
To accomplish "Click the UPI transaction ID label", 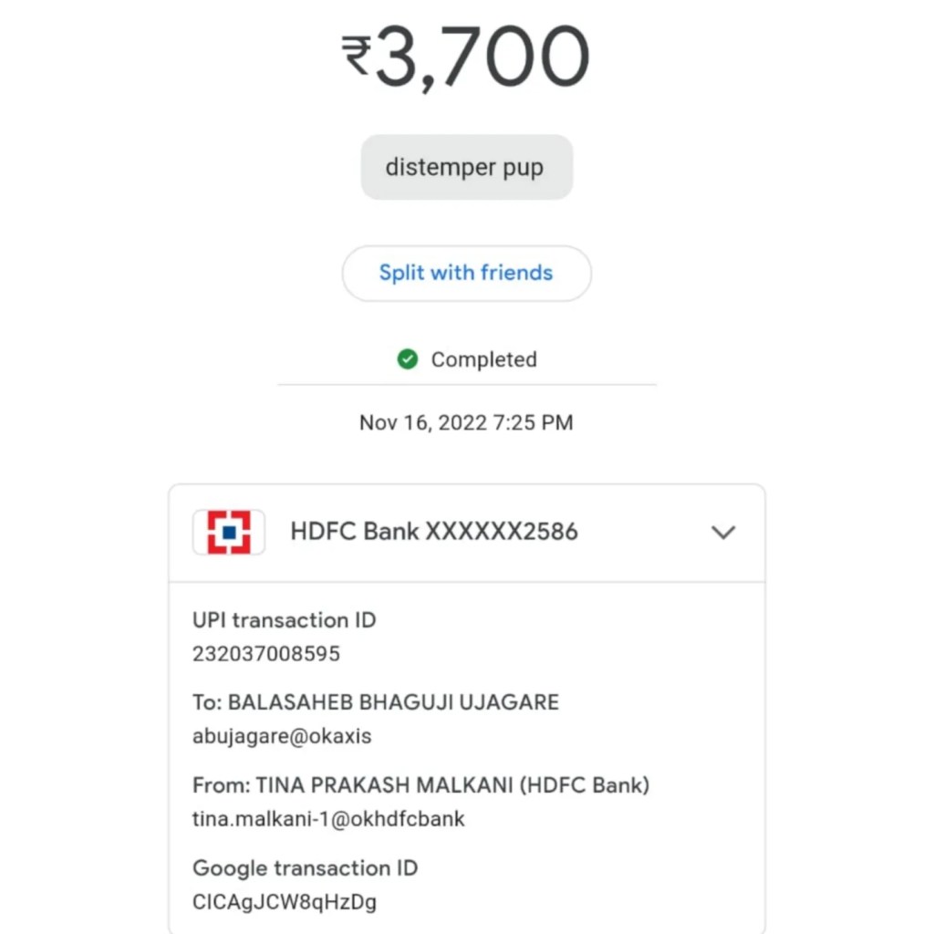I will pyautogui.click(x=284, y=620).
